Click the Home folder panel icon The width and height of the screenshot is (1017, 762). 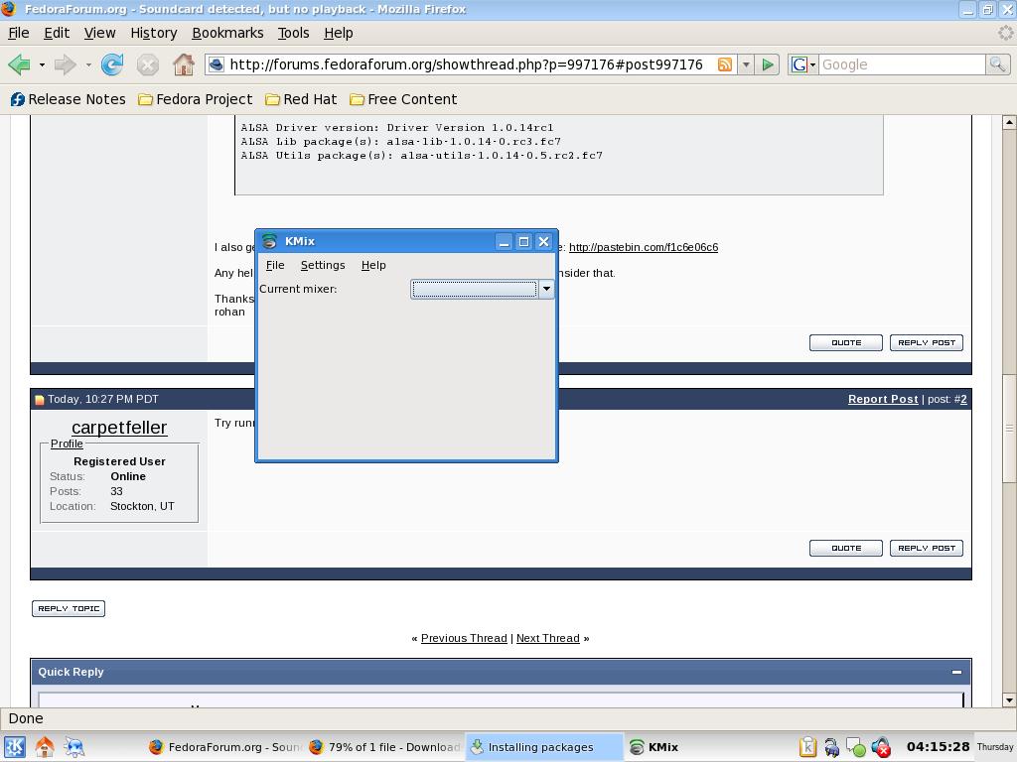pyautogui.click(x=44, y=747)
